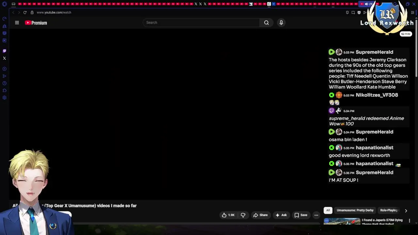Click the Nikolitzes_VF308 chat username
418x235 pixels.
377,95
